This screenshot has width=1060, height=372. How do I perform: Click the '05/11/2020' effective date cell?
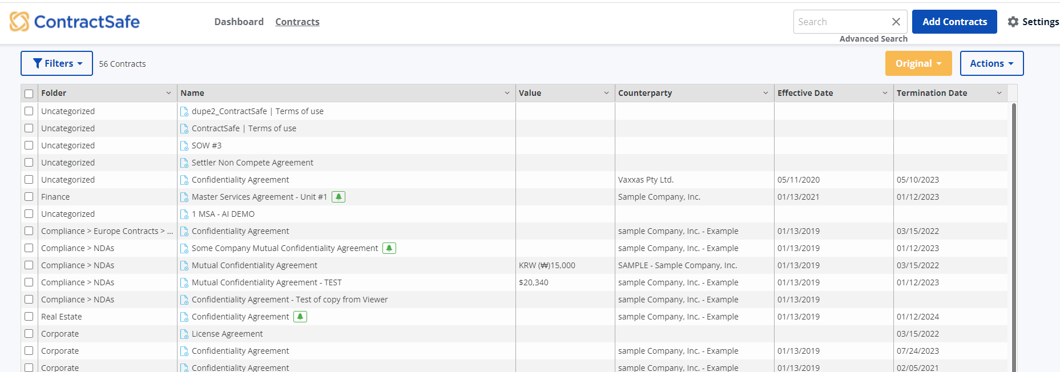[799, 180]
